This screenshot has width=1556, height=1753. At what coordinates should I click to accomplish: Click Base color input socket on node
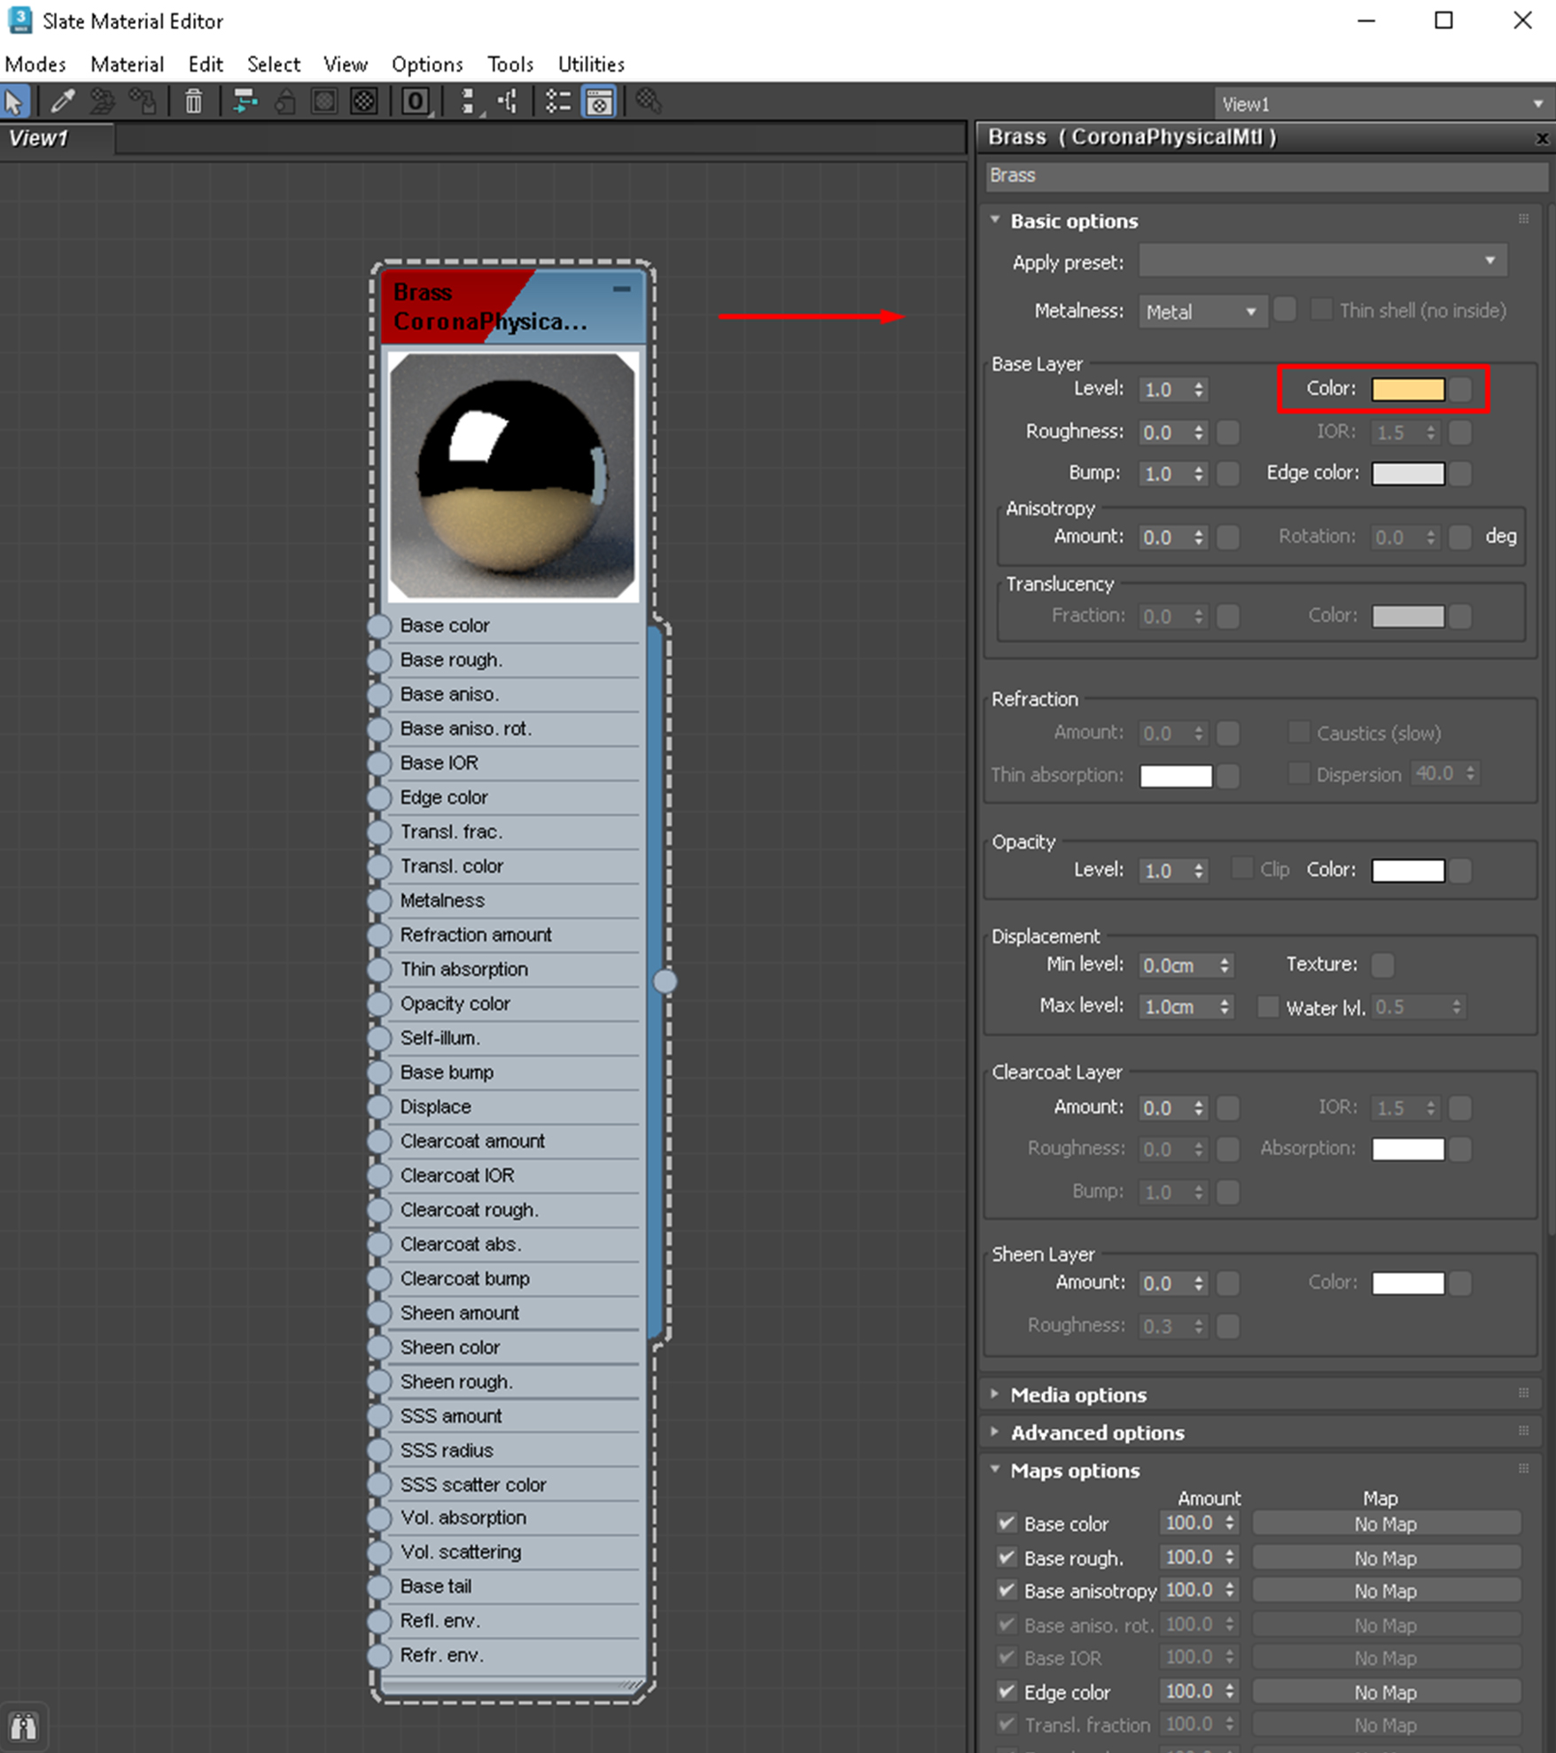coord(379,626)
